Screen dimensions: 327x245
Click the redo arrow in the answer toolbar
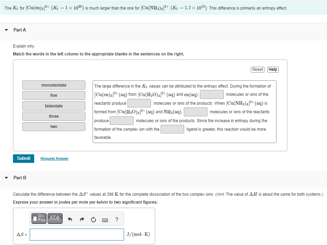tap(81, 219)
